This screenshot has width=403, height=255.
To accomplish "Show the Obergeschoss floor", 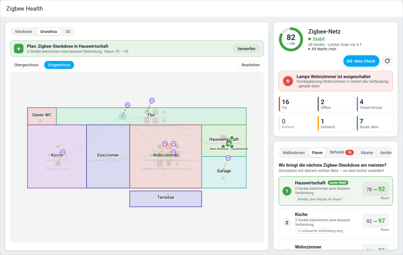I will click(x=26, y=65).
